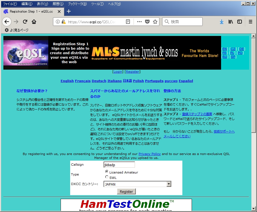Click the eQSL favicon on the tab
Viewport: 257px width, 212px height.
point(6,12)
